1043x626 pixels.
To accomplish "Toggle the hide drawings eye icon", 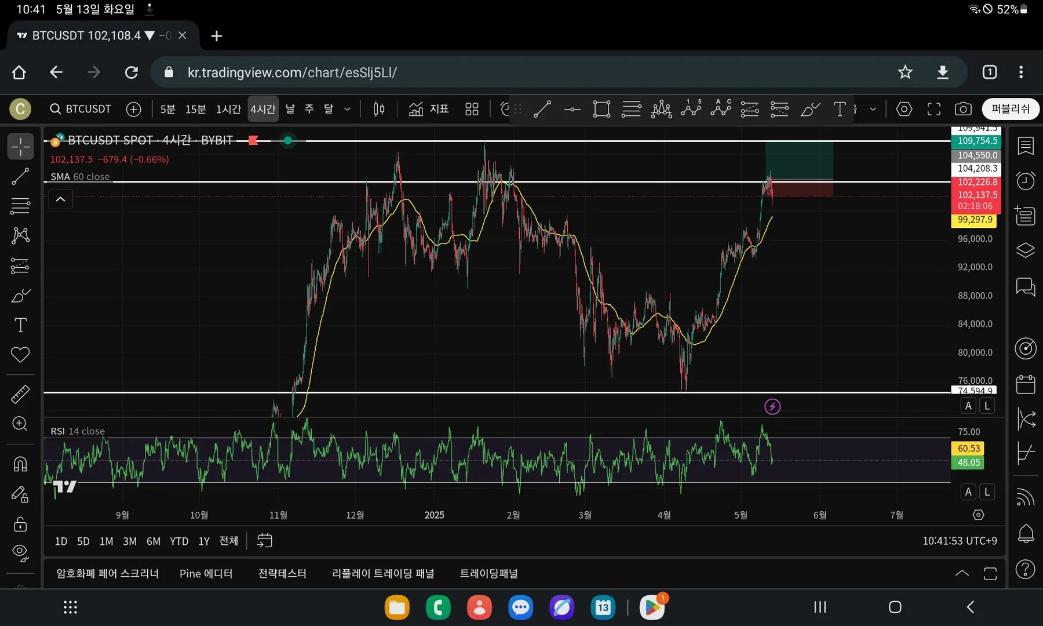I will [20, 553].
